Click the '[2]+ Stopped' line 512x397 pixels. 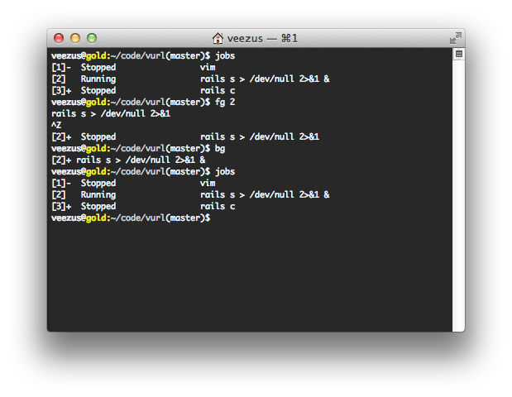point(185,136)
